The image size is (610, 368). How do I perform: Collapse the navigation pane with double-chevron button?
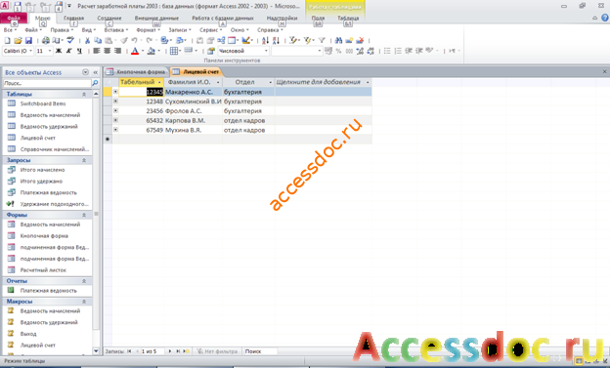[x=96, y=72]
